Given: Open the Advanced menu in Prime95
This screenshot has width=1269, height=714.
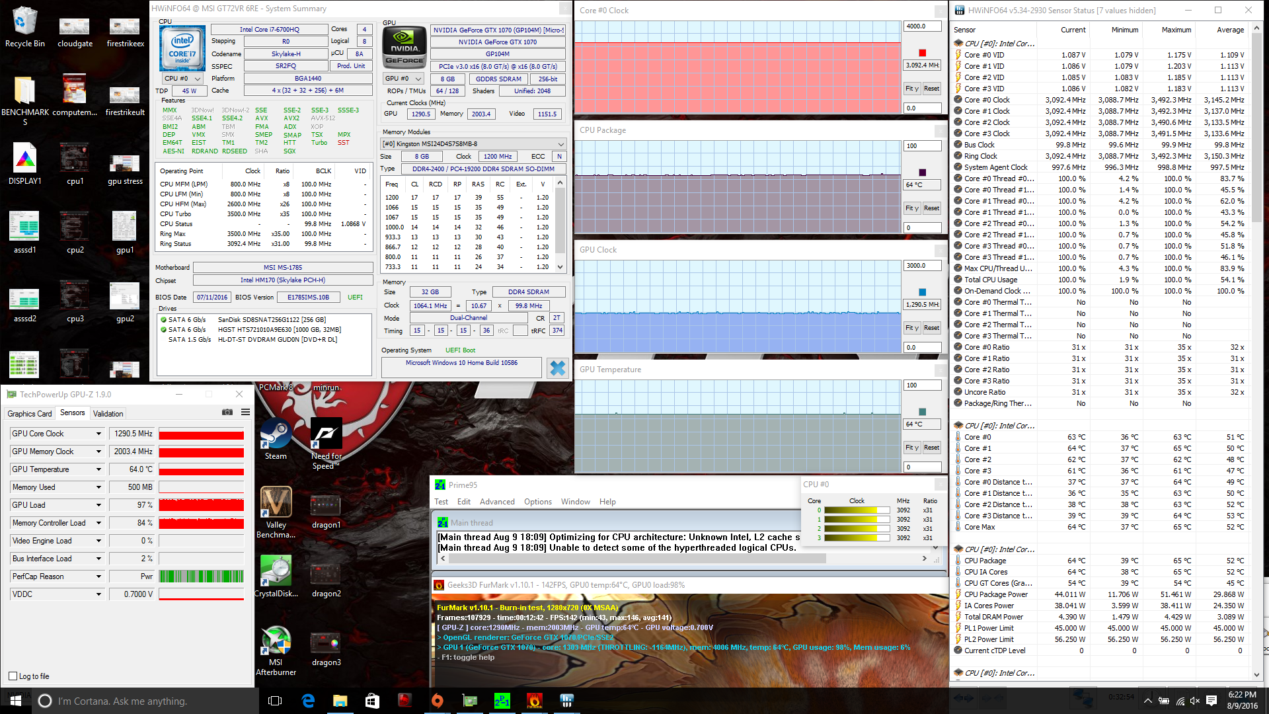Looking at the screenshot, I should [x=497, y=502].
